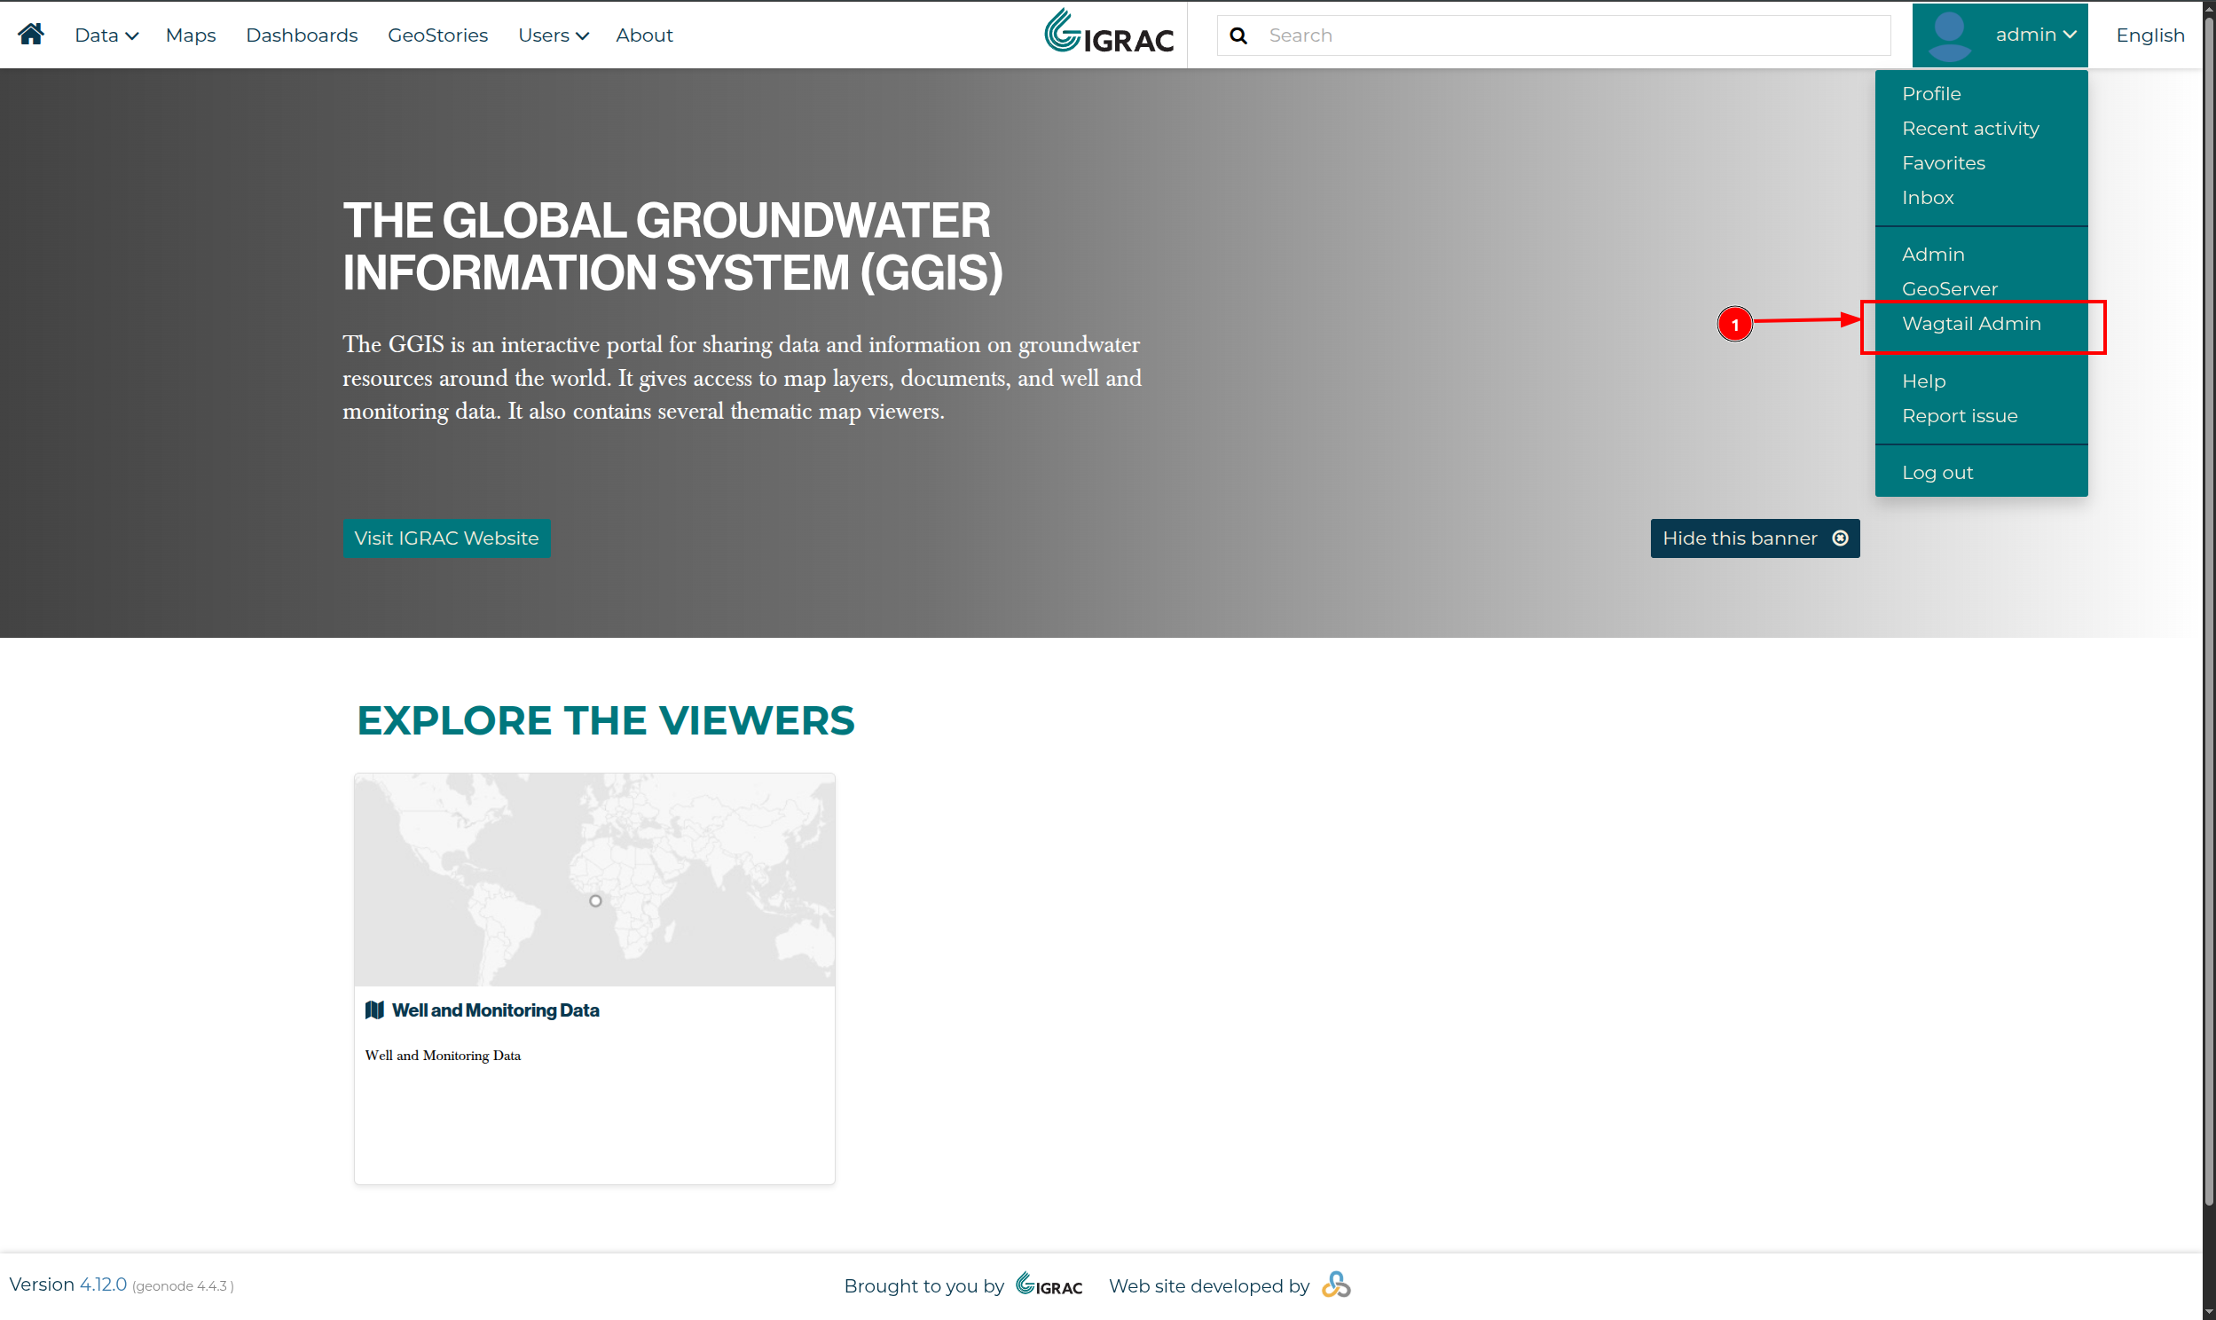
Task: Open the Well and Monitoring Data title link
Action: [x=495, y=1010]
